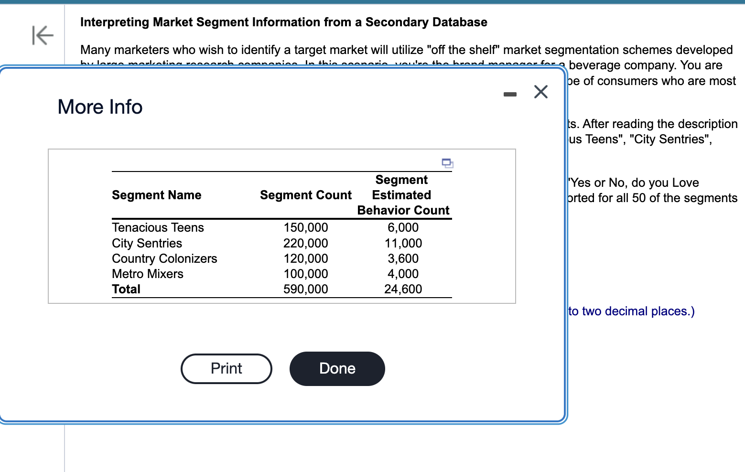Click the Segment Name column header
This screenshot has width=745, height=472.
[x=156, y=195]
